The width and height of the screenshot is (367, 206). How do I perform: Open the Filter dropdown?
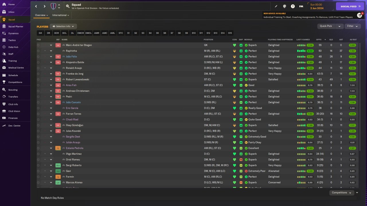pos(353,26)
